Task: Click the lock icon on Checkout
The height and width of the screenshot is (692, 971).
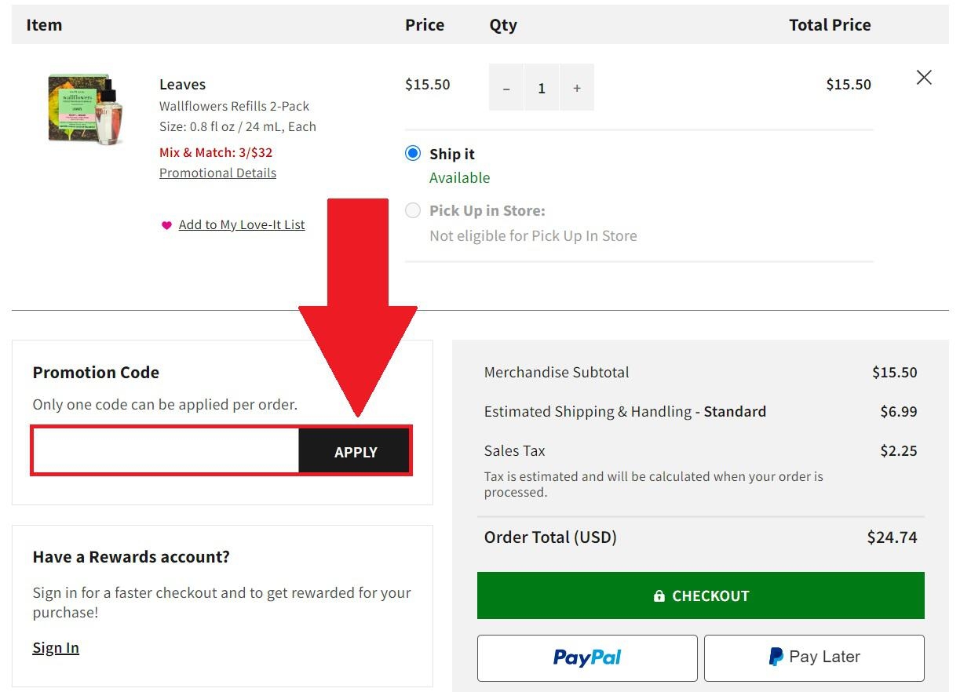Action: (x=659, y=595)
